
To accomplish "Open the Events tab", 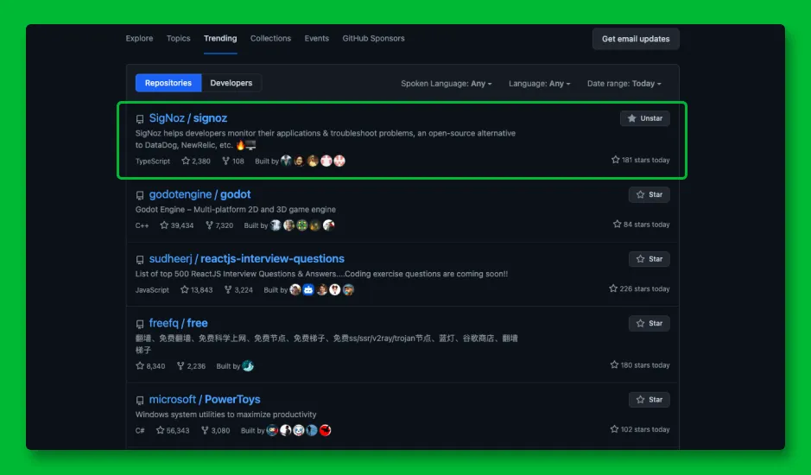I will 316,38.
